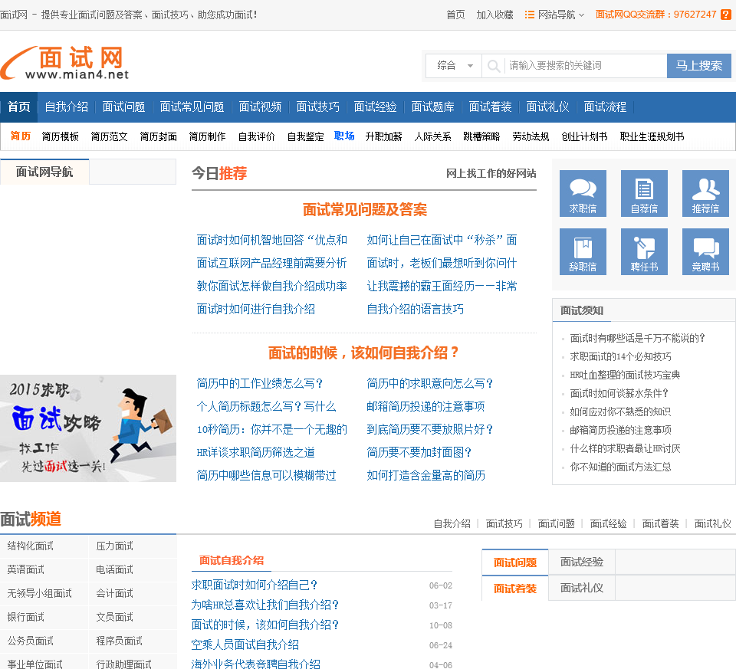Screen dimensions: 736x669
Task: Open article 空乘人员面试自我介绍
Action: 245,645
